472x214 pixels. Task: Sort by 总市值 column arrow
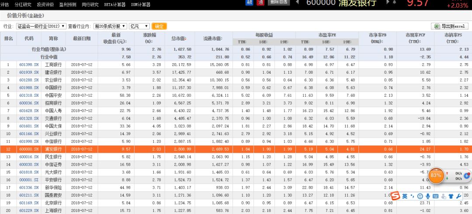(186, 39)
